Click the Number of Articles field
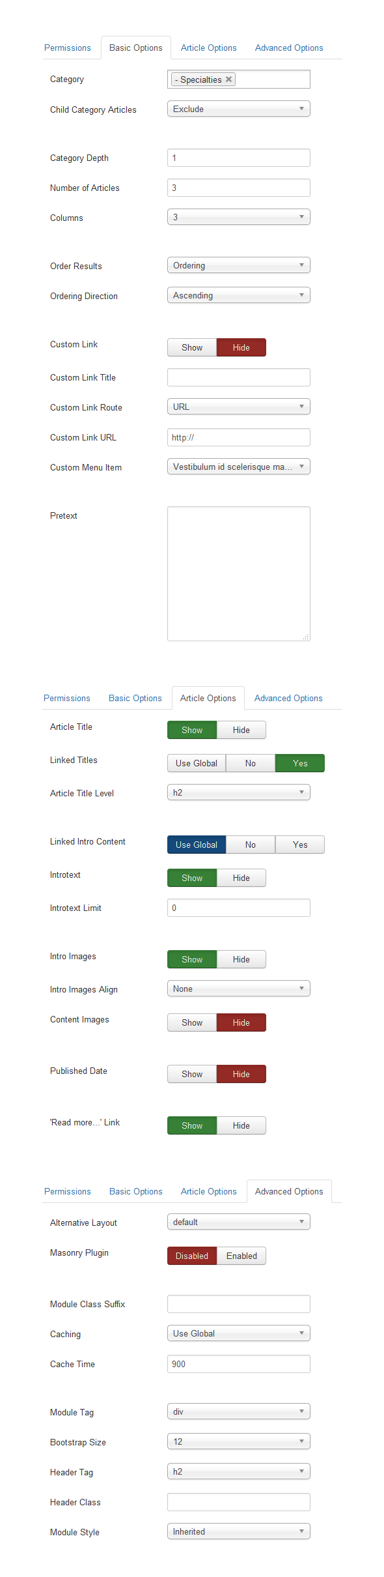Image resolution: width=384 pixels, height=1577 pixels. pos(239,188)
